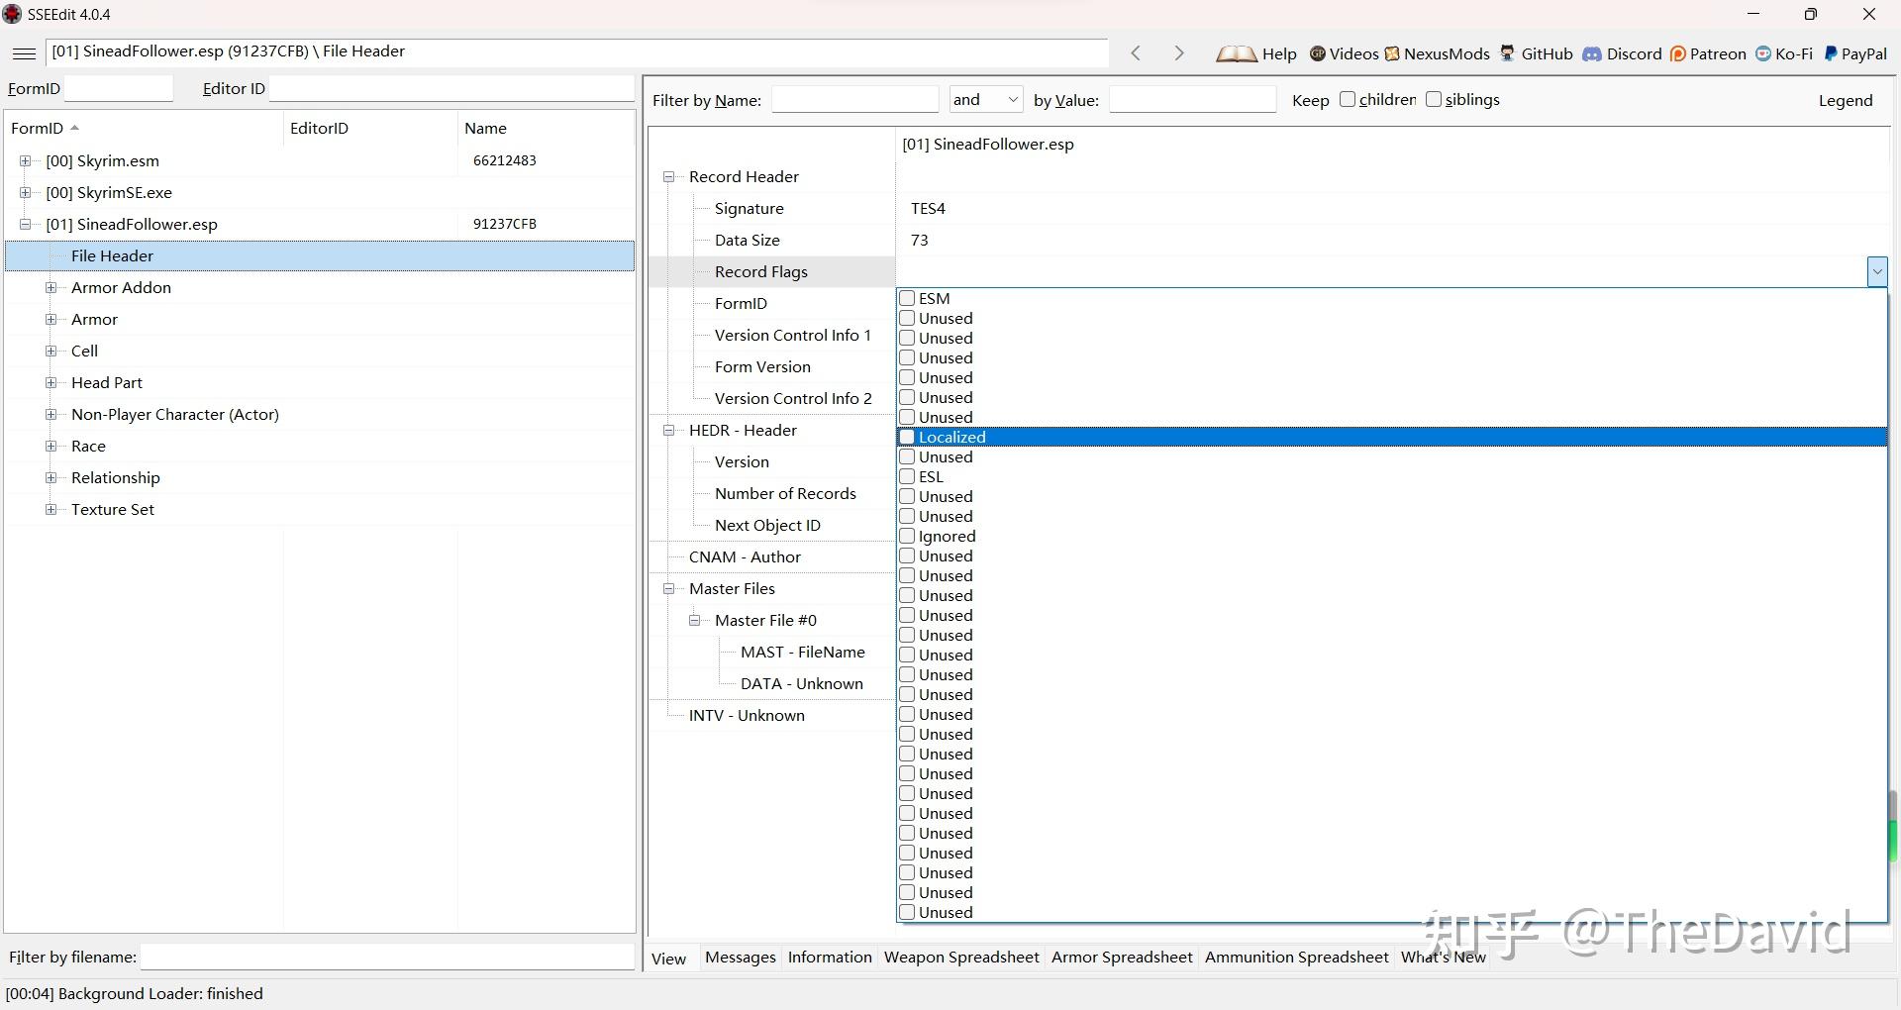The height and width of the screenshot is (1010, 1901).
Task: Enable the Localized flag checkbox
Action: 907,437
